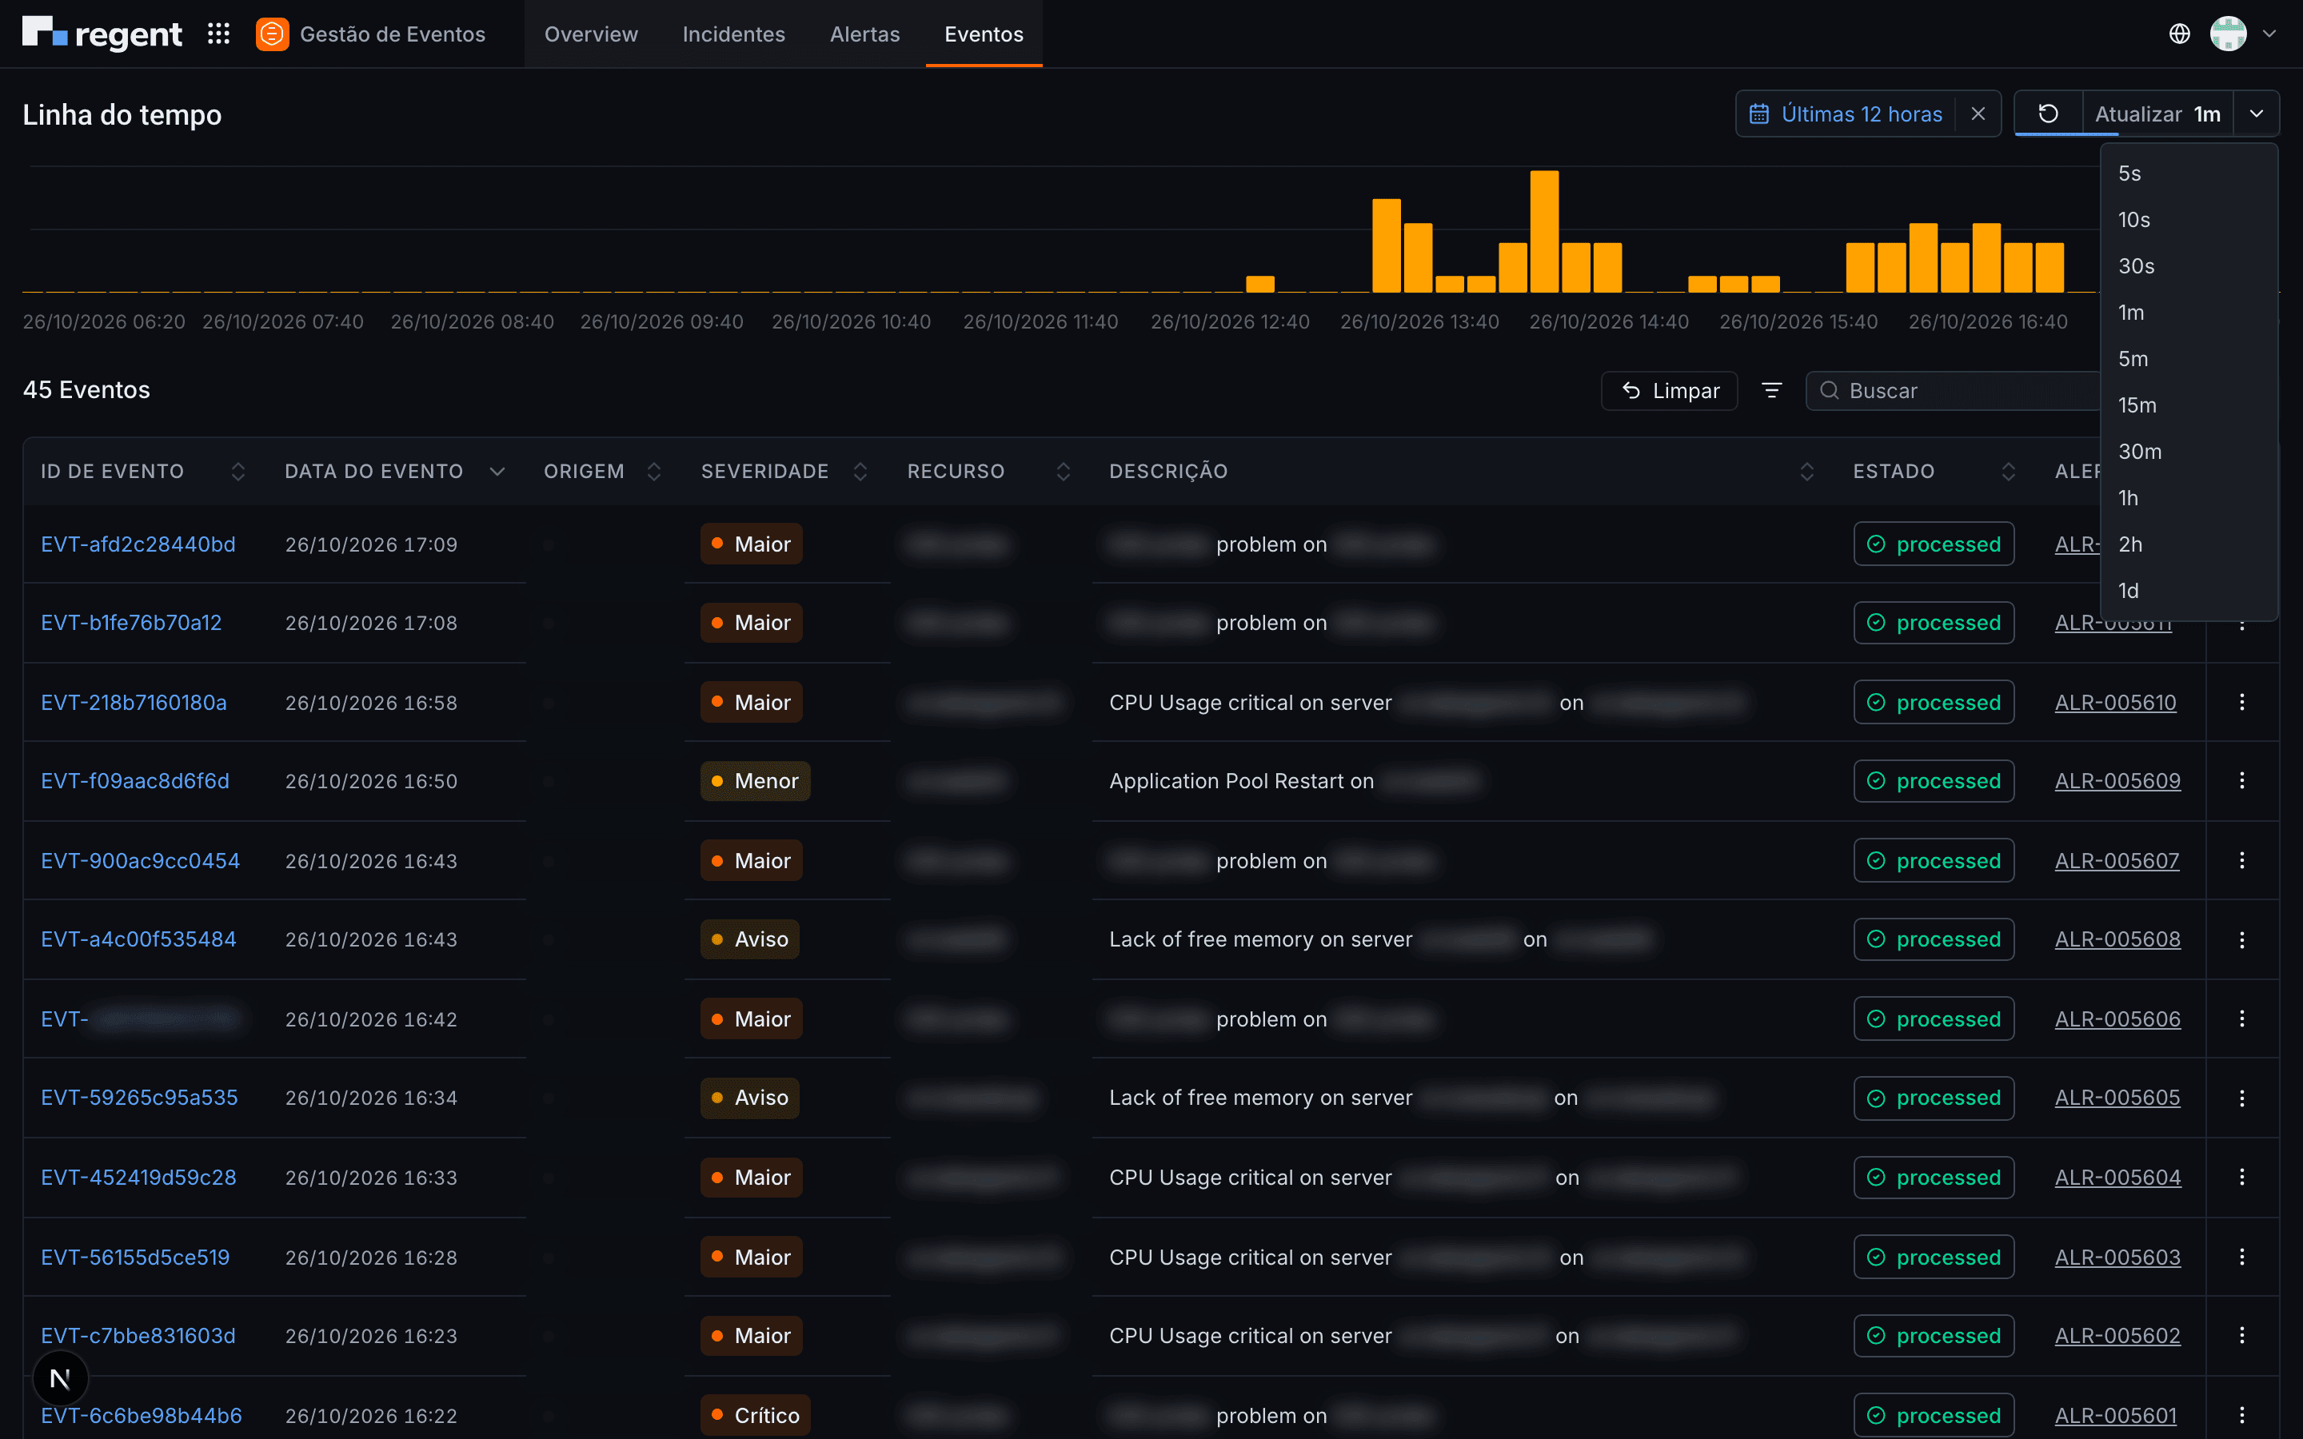
Task: Switch to the Overview tab
Action: click(591, 34)
